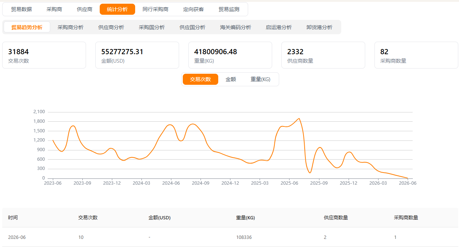Click the 300 y-axis label
This screenshot has height=247, width=459.
[x=41, y=168]
